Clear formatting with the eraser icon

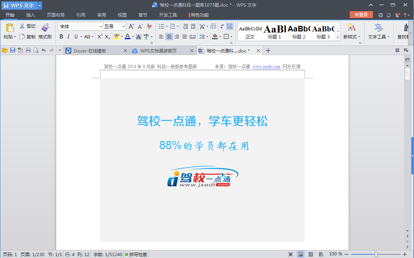(x=150, y=26)
